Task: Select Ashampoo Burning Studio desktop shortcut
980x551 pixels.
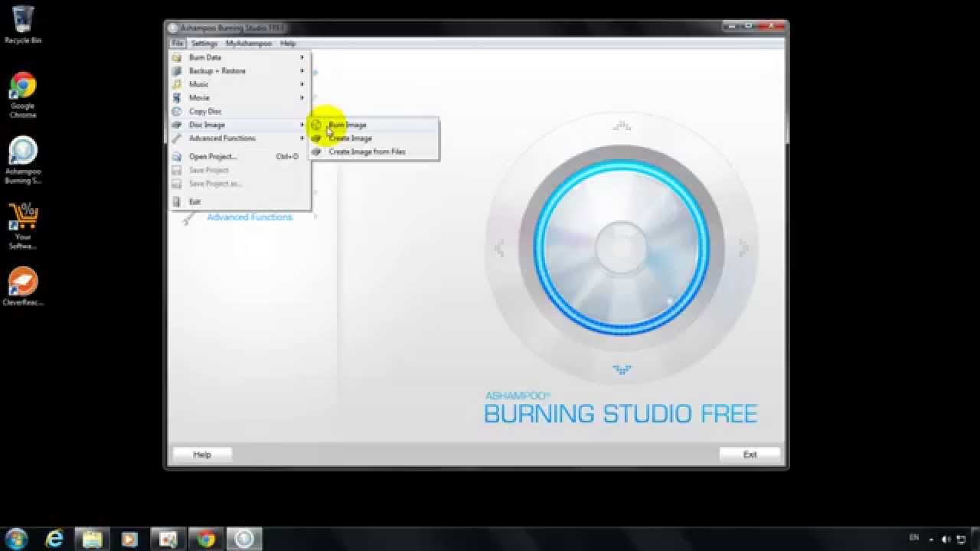Action: (23, 161)
